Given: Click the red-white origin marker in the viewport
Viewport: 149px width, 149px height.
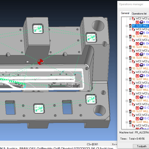Looking at the screenshot, I should pos(41,62).
